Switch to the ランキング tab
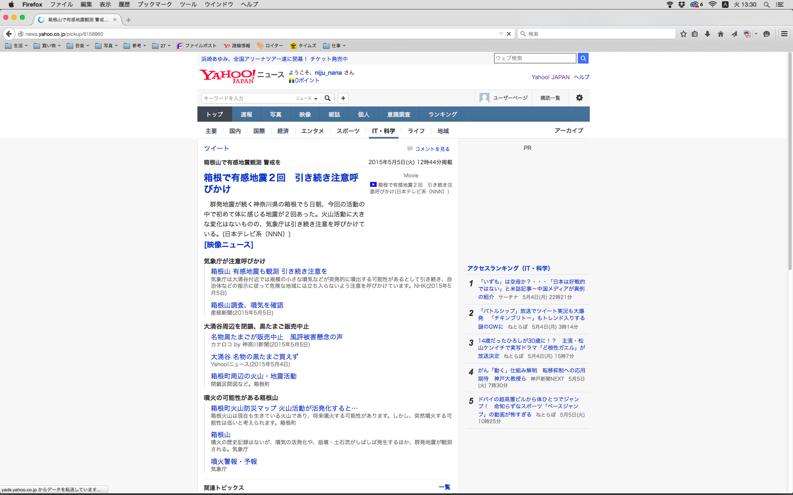This screenshot has height=495, width=793. 442,114
